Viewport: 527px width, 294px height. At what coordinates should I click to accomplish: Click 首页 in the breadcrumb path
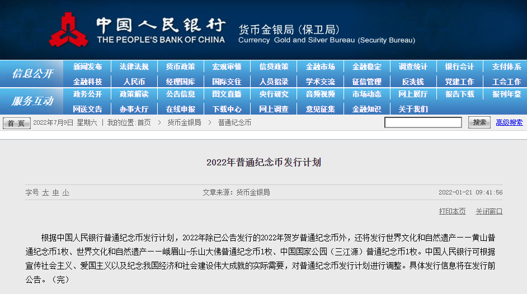[x=144, y=123]
